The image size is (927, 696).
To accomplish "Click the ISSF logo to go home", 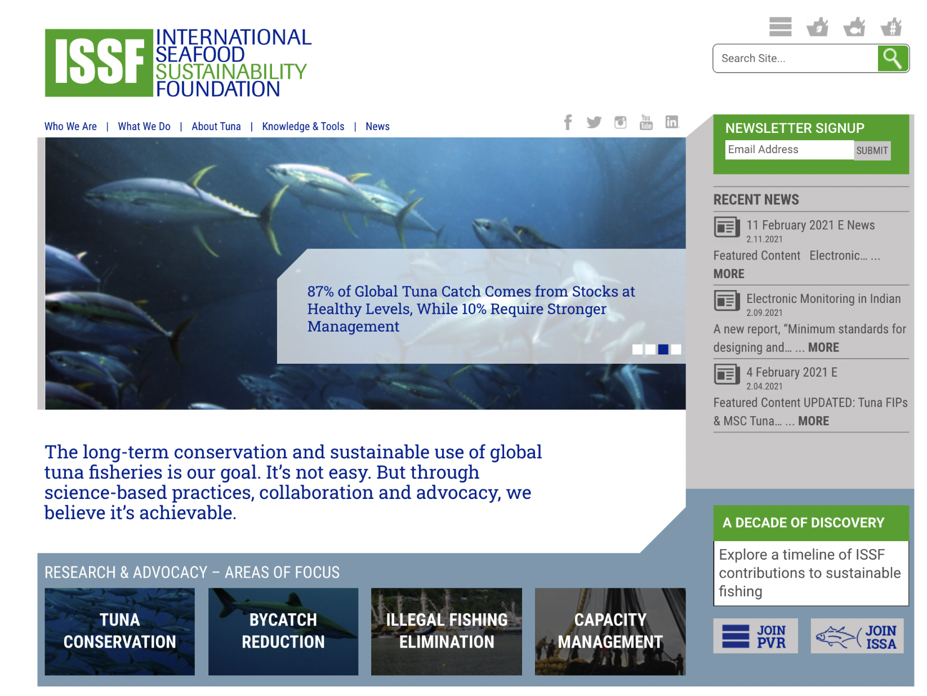I will click(x=178, y=63).
